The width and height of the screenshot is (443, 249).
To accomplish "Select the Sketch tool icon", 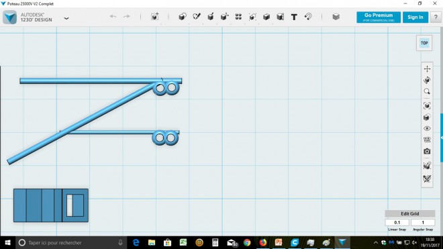I will pyautogui.click(x=197, y=17).
